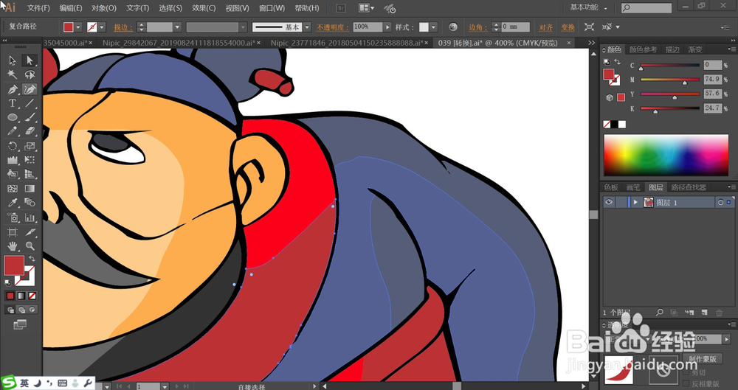Open the opacity 100% arrow in control bar

[387, 27]
